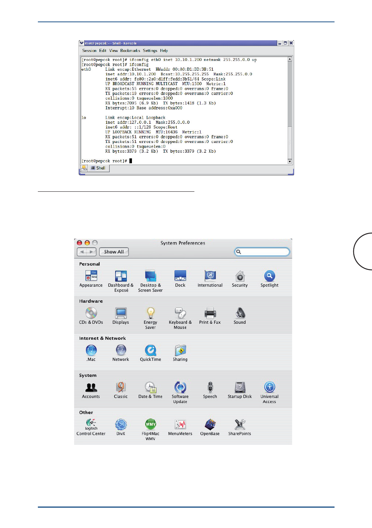Open Software Update preferences
The height and width of the screenshot is (528, 372).
tap(180, 392)
